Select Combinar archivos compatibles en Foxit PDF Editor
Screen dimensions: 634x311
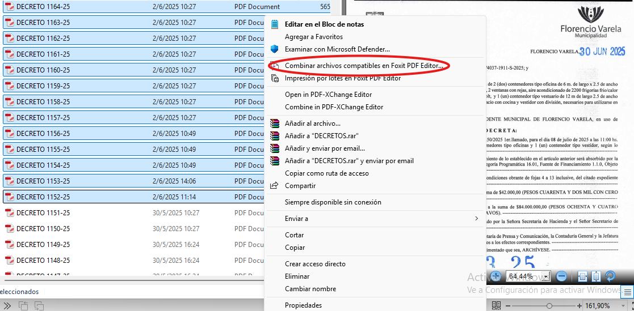pyautogui.click(x=364, y=65)
